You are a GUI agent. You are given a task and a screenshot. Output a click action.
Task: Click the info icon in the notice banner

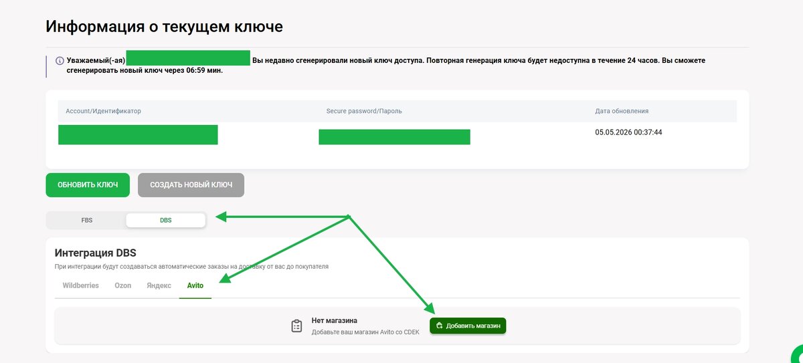60,61
